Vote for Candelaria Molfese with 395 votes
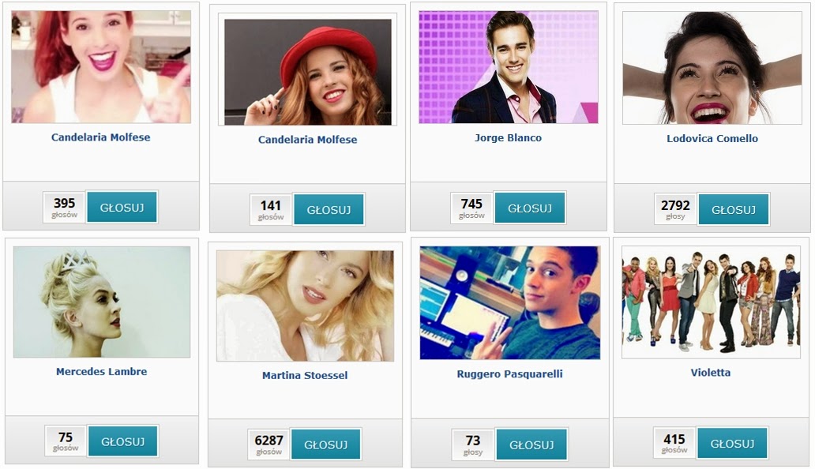815x469 pixels. 122,207
